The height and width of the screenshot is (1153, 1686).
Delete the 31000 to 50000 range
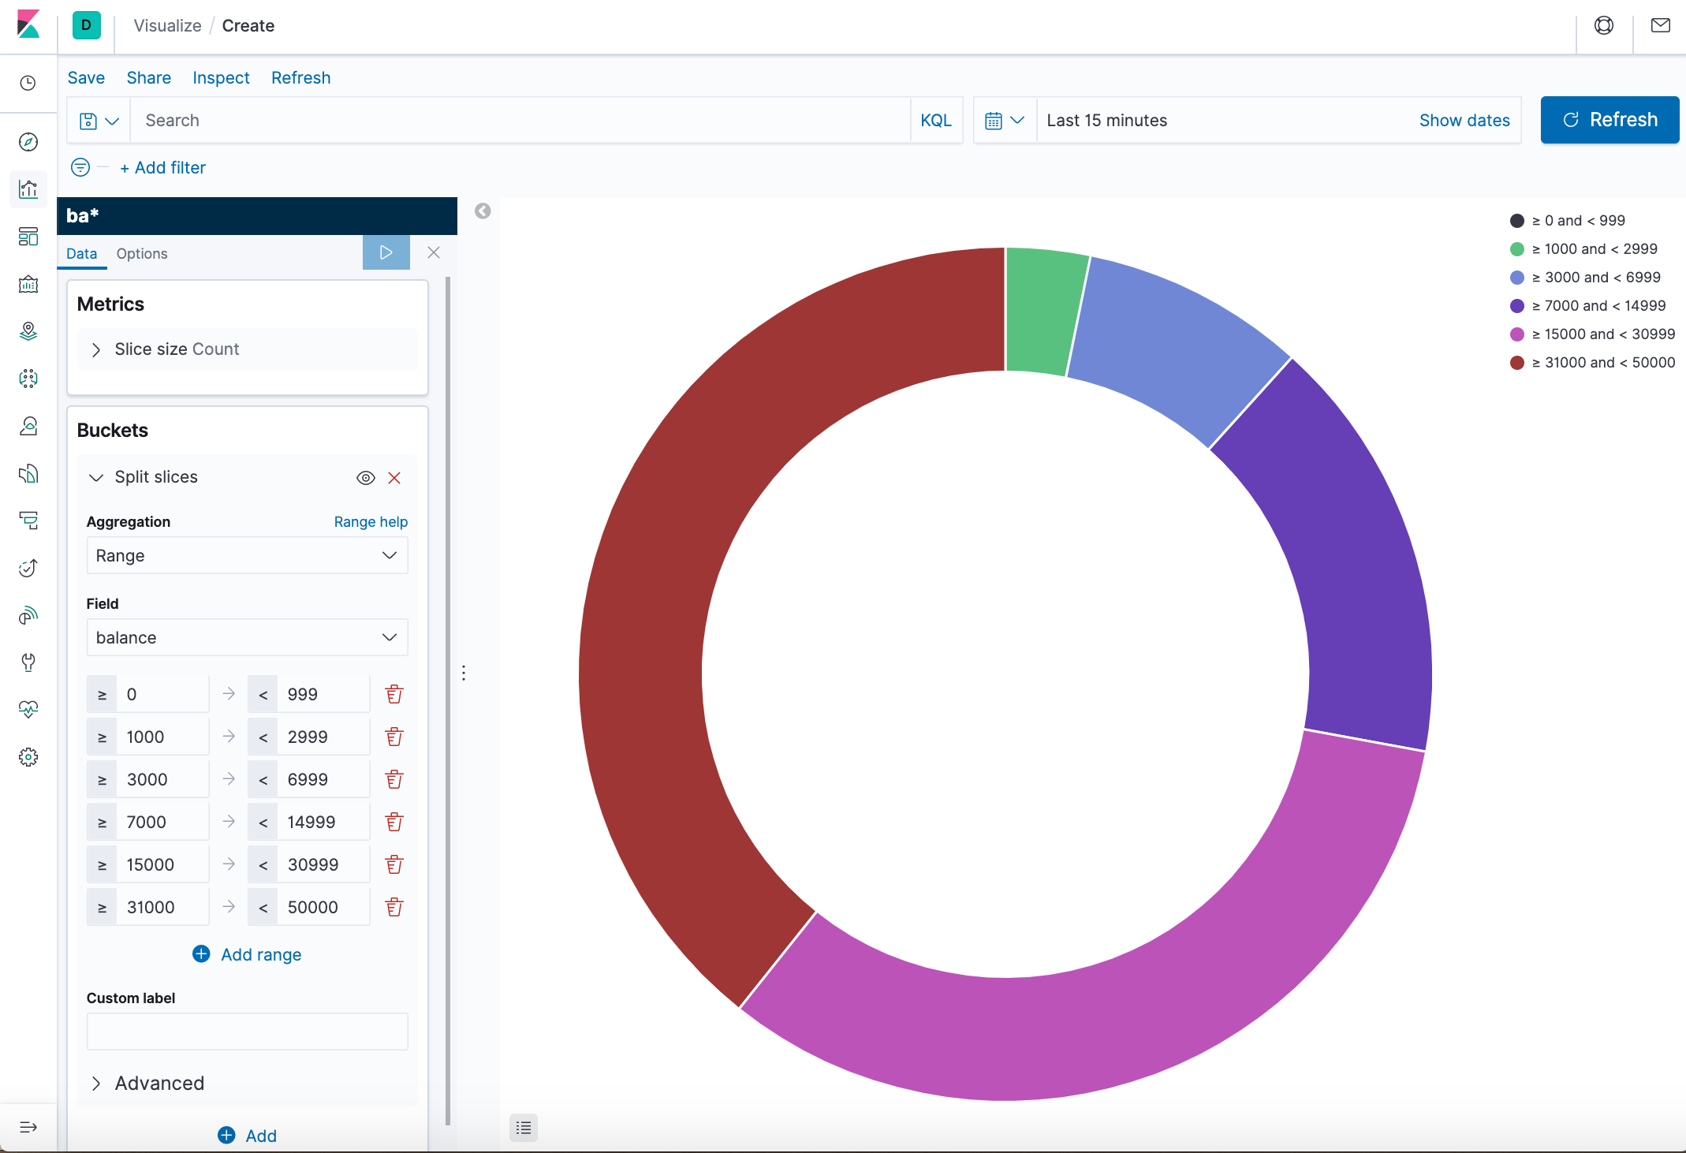(x=394, y=907)
